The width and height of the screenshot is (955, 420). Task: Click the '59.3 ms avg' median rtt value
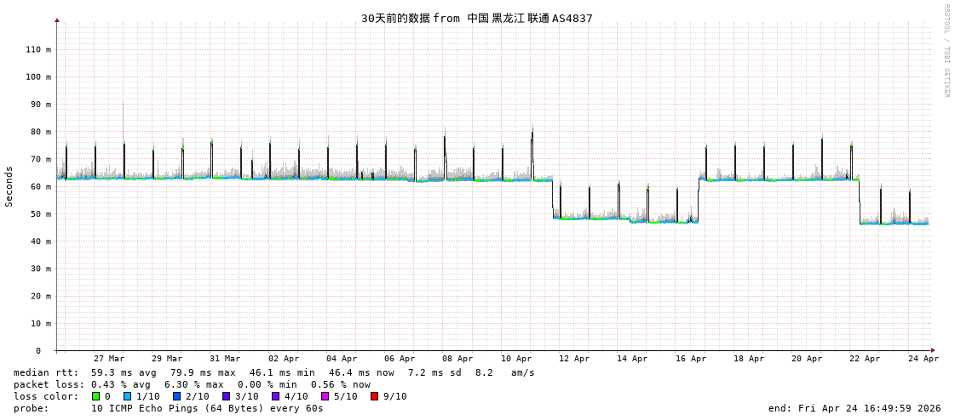[124, 372]
